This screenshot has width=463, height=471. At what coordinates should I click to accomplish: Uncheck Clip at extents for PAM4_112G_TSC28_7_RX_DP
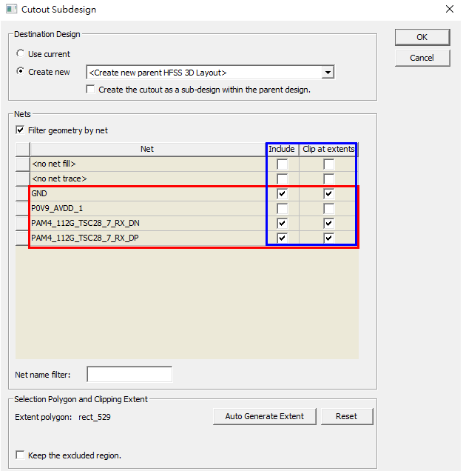(328, 238)
